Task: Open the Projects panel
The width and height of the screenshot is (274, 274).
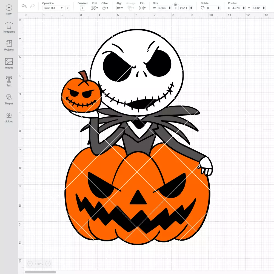Action: click(x=9, y=45)
